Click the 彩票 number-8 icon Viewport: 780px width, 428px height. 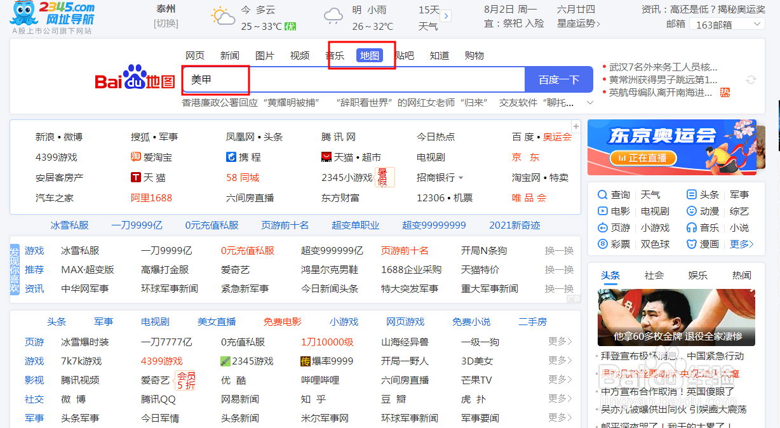coord(603,244)
